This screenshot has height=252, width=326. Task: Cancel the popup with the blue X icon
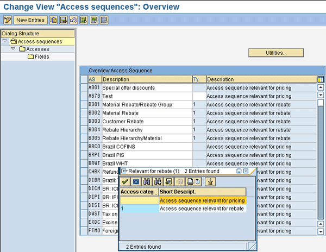(x=136, y=182)
